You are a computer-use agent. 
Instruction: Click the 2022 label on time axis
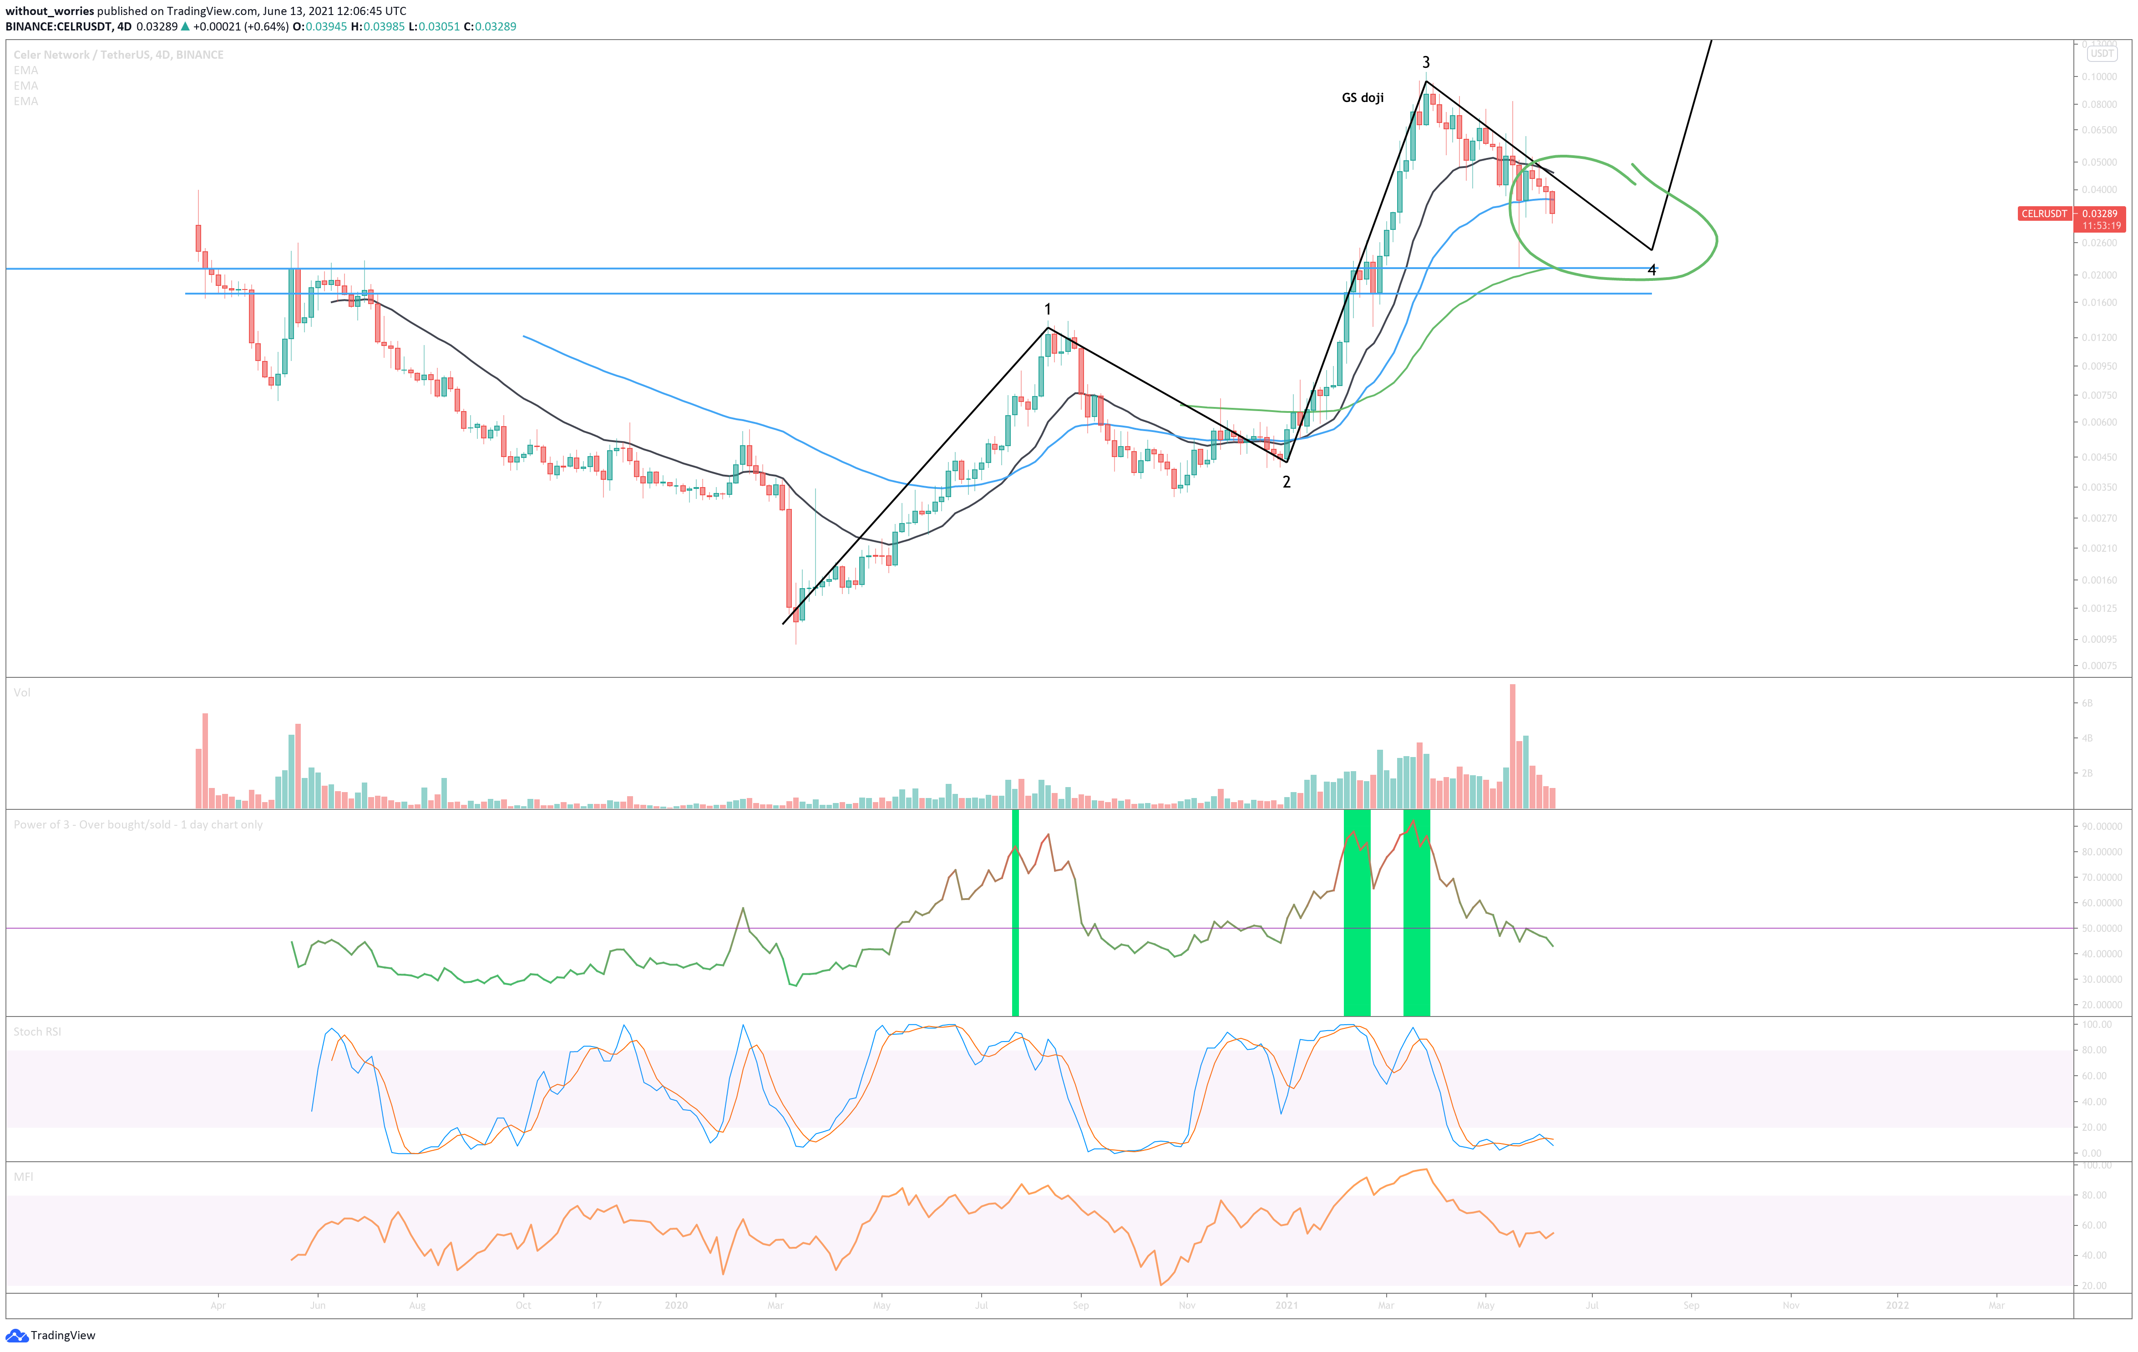point(1897,1305)
